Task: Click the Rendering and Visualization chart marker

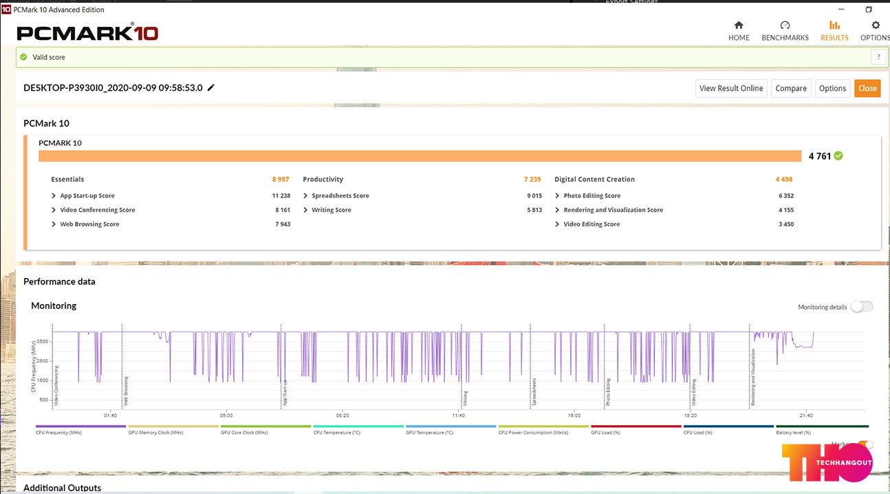Action: [x=753, y=378]
